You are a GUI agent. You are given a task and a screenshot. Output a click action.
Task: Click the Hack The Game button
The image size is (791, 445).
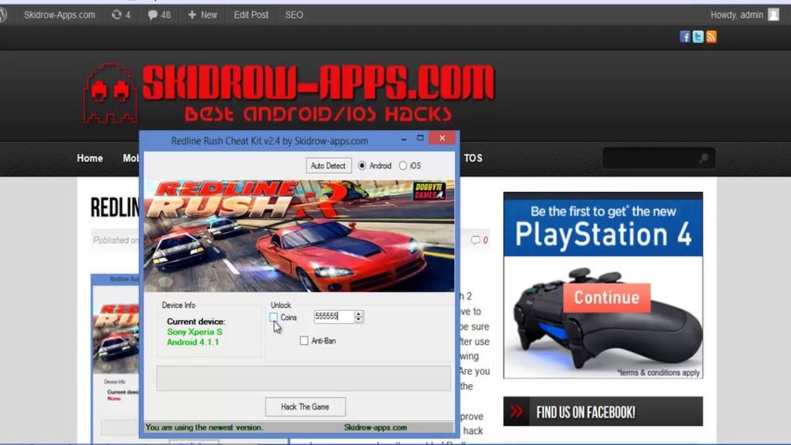click(x=305, y=407)
